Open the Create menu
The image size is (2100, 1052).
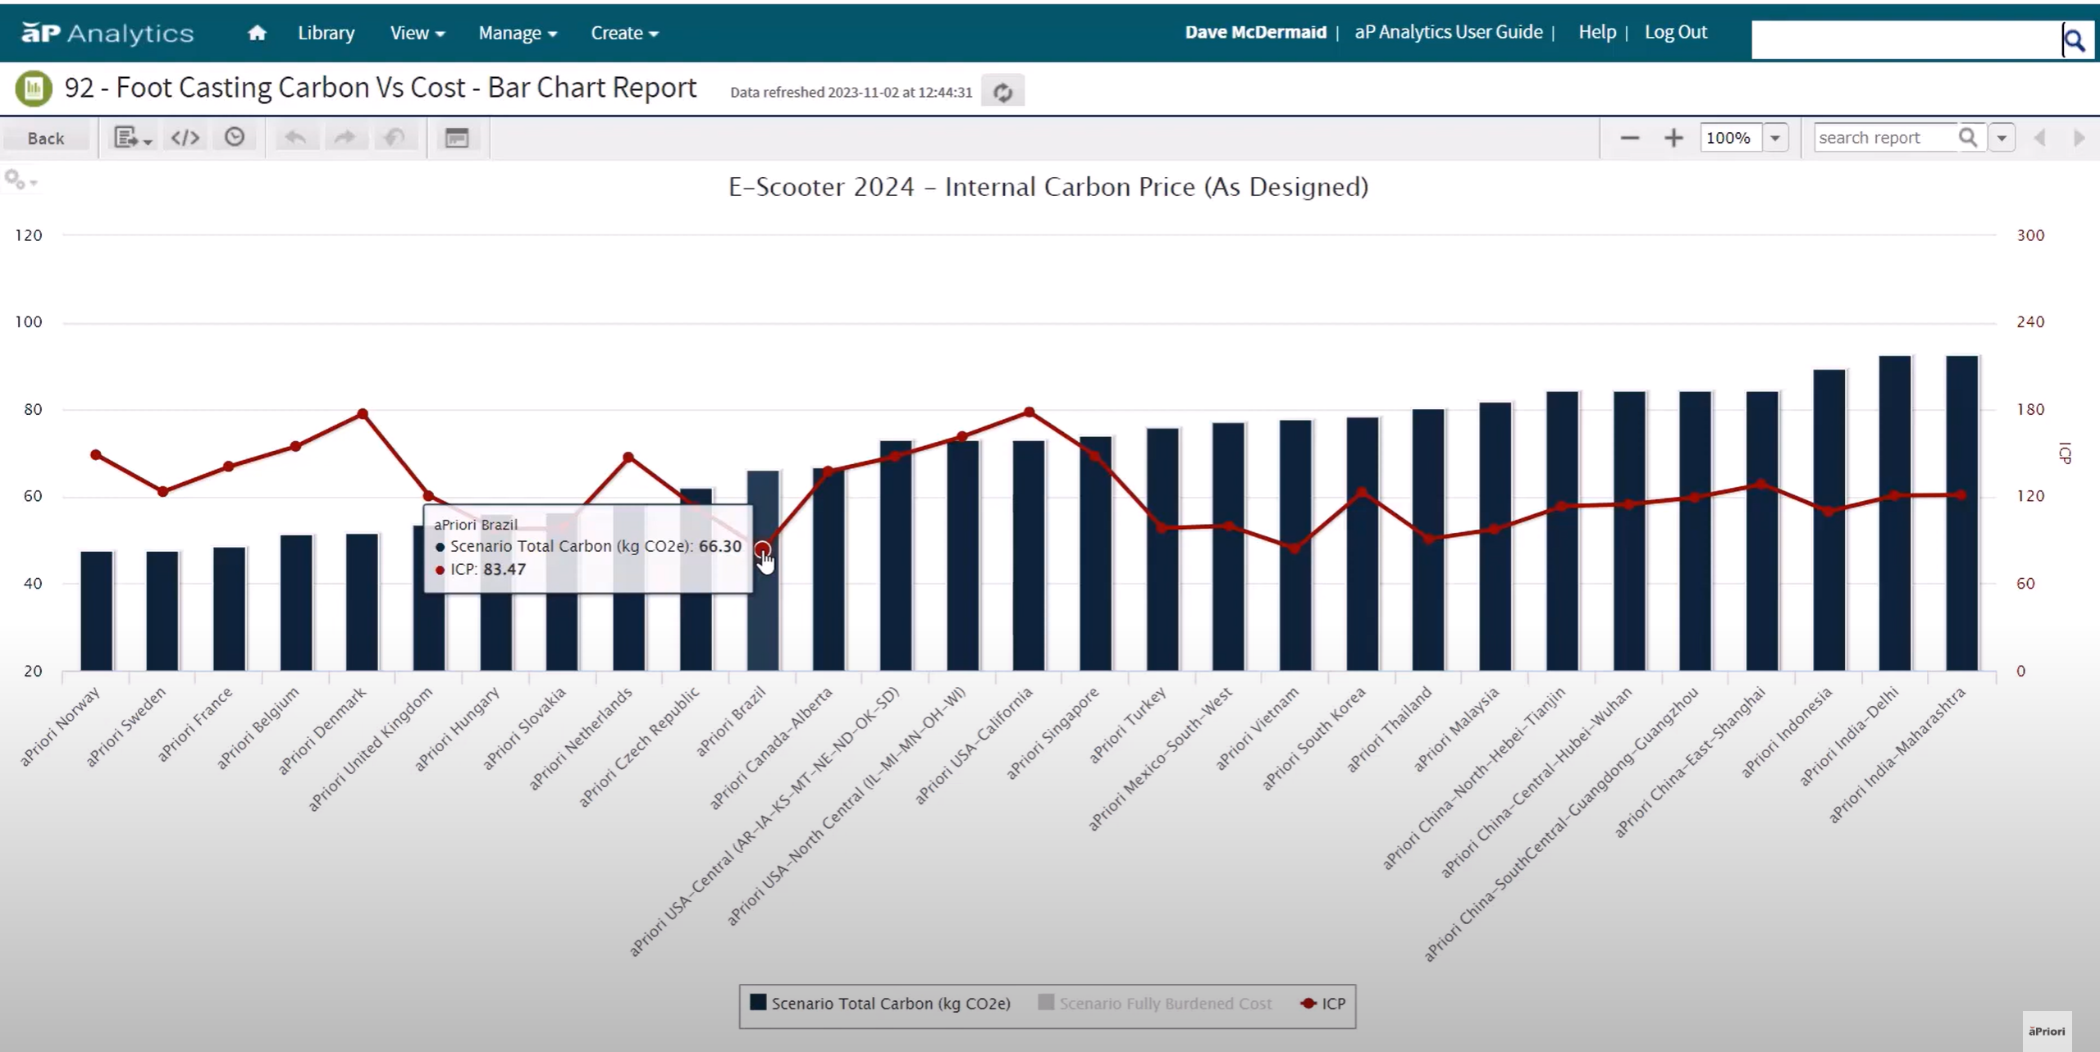(x=624, y=33)
